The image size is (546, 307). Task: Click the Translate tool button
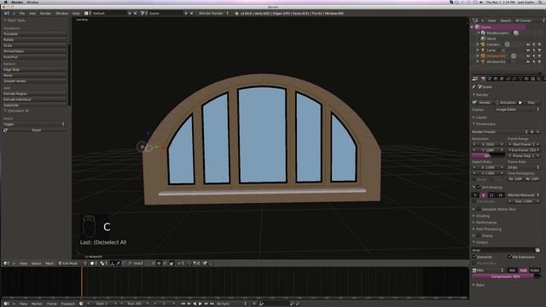[34, 34]
